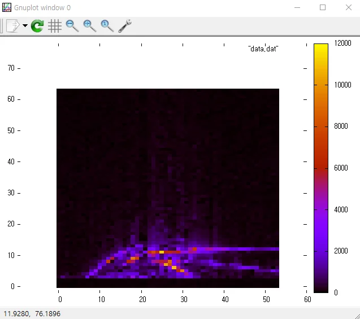Click the colorbar at the 6000 level

tap(321, 168)
